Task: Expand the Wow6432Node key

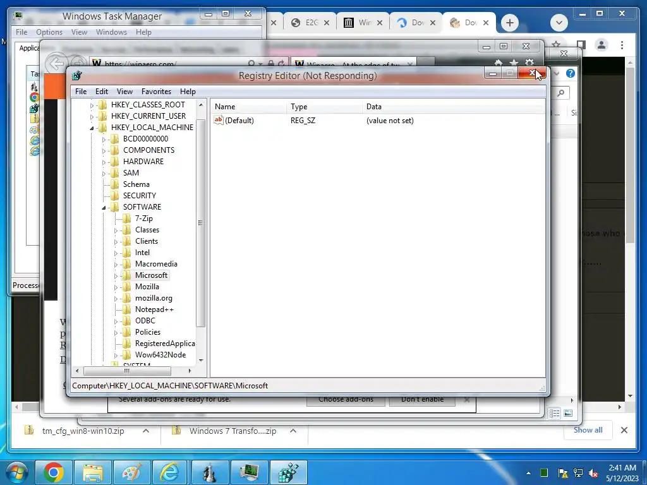Action: point(116,356)
